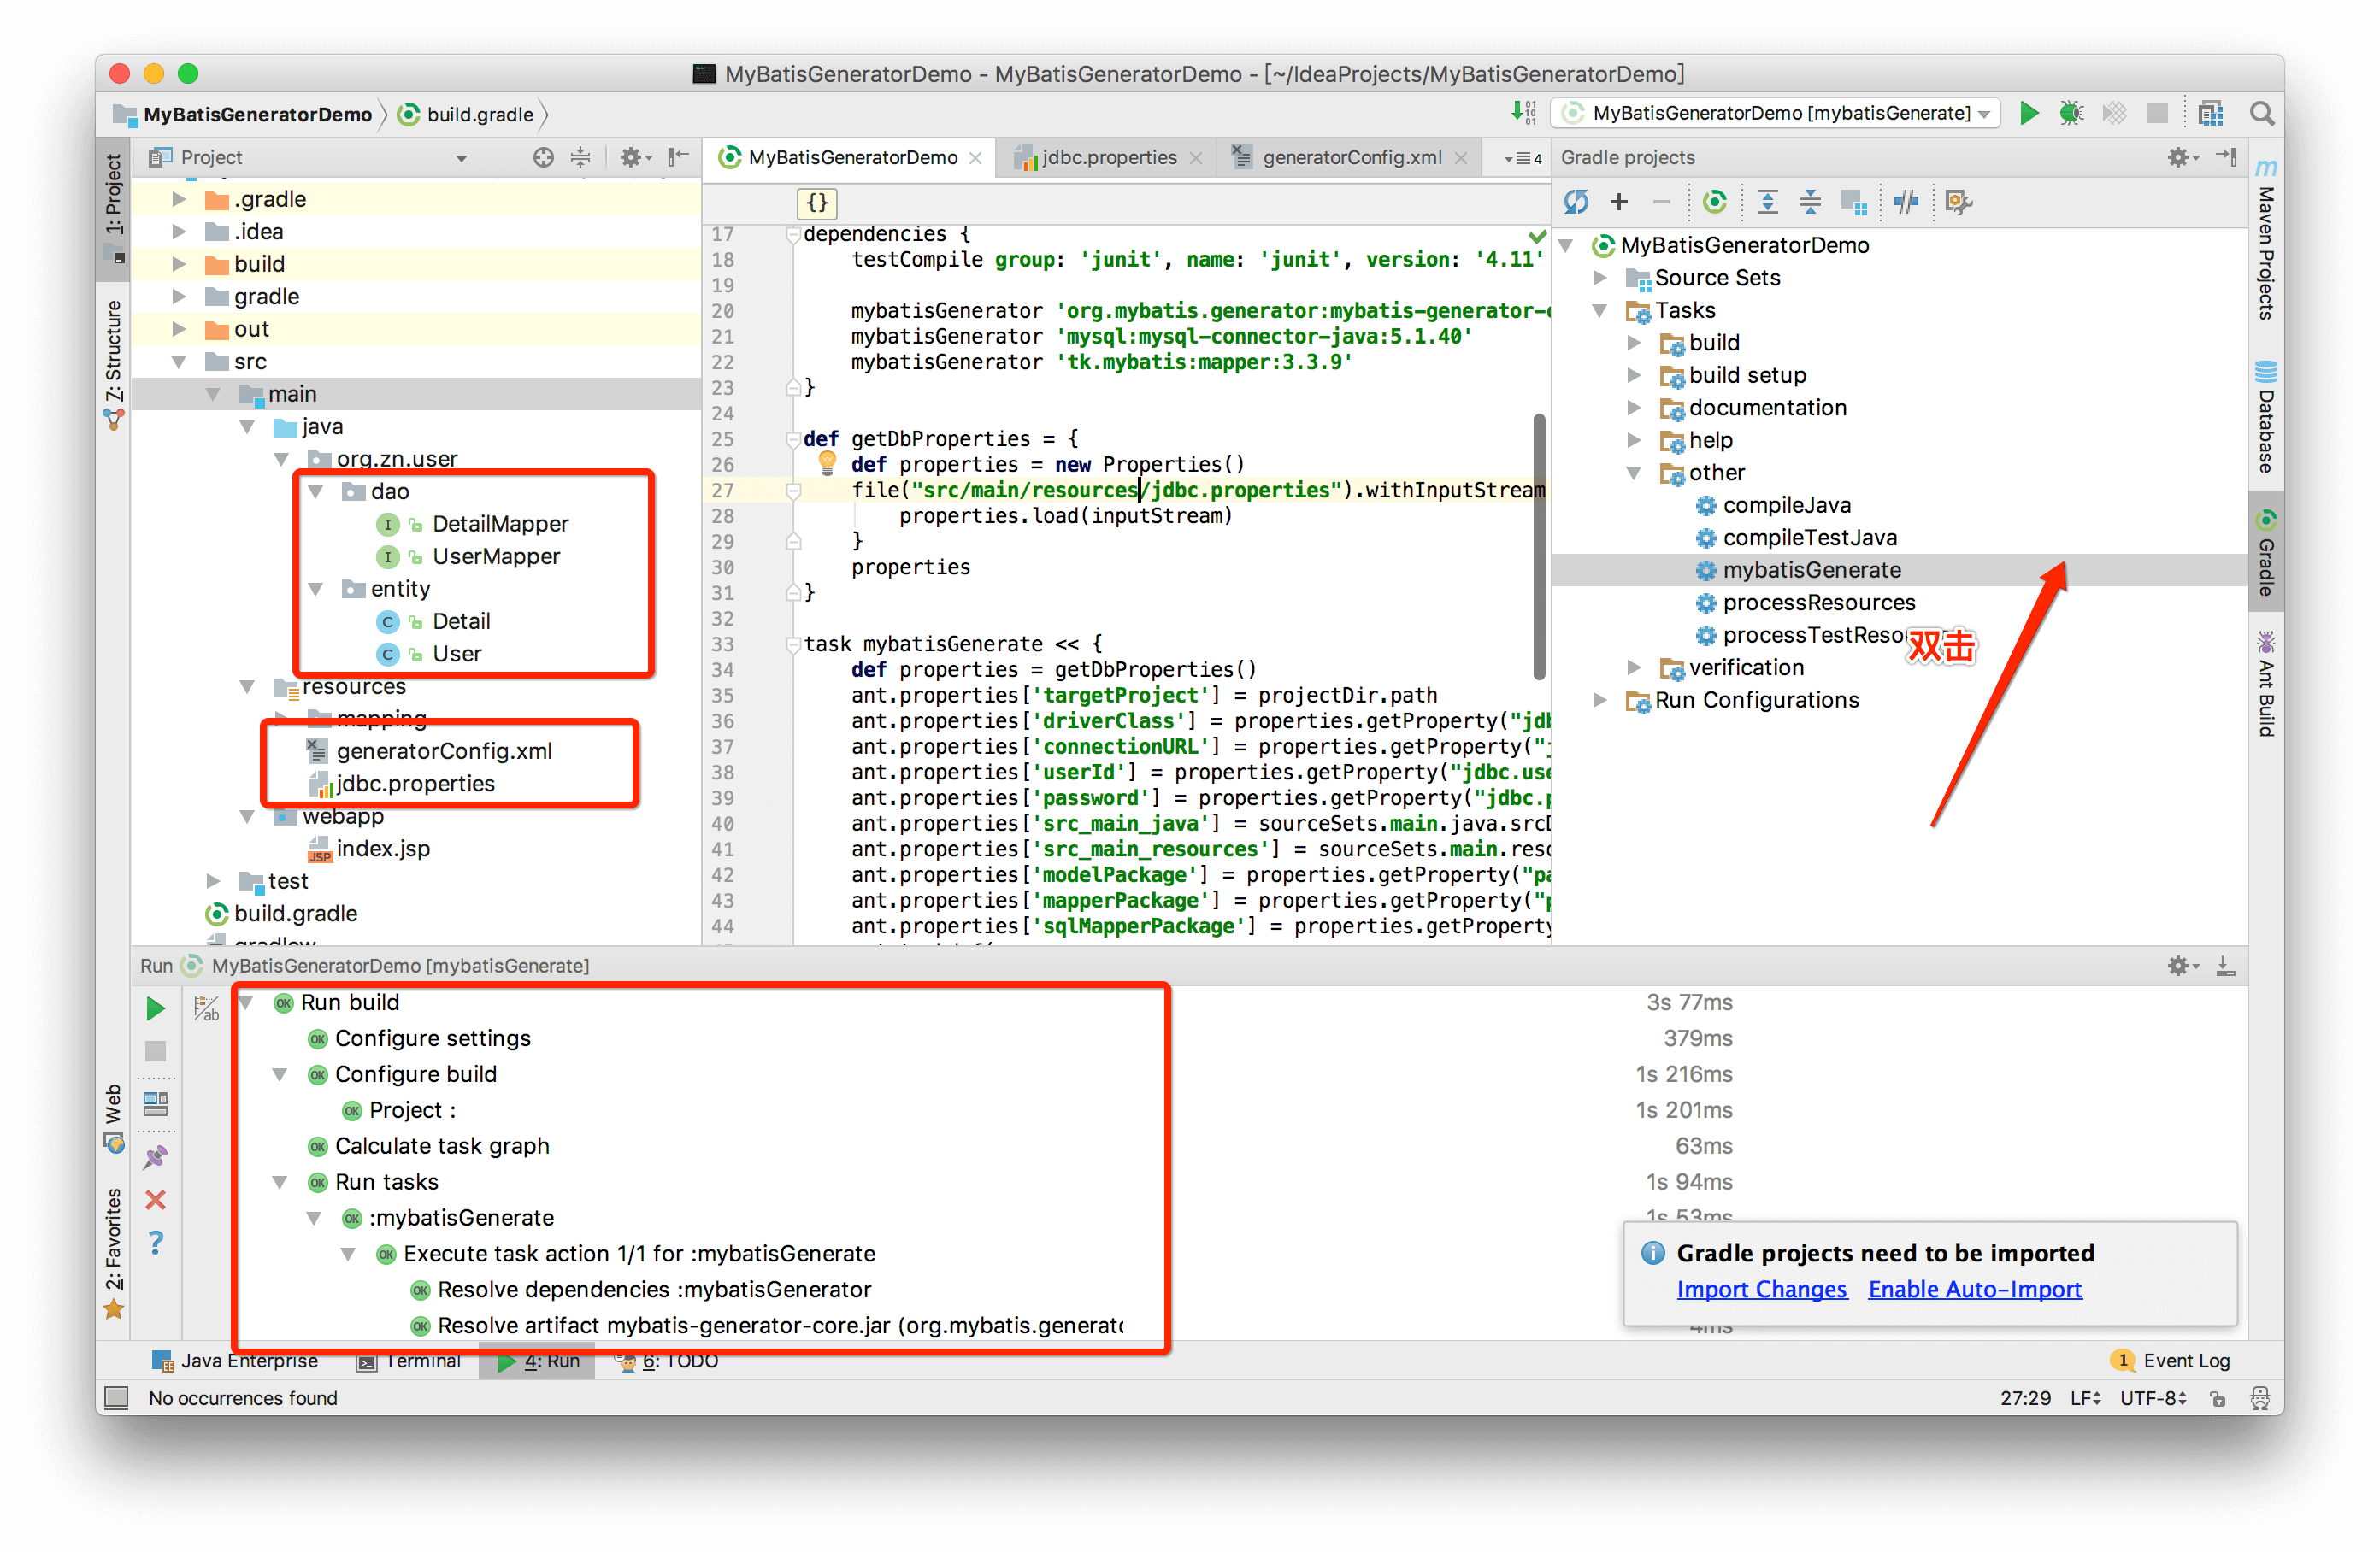Run the mybatisGenerate configuration from top toolbar
This screenshot has height=1552, width=2380.
2028,113
